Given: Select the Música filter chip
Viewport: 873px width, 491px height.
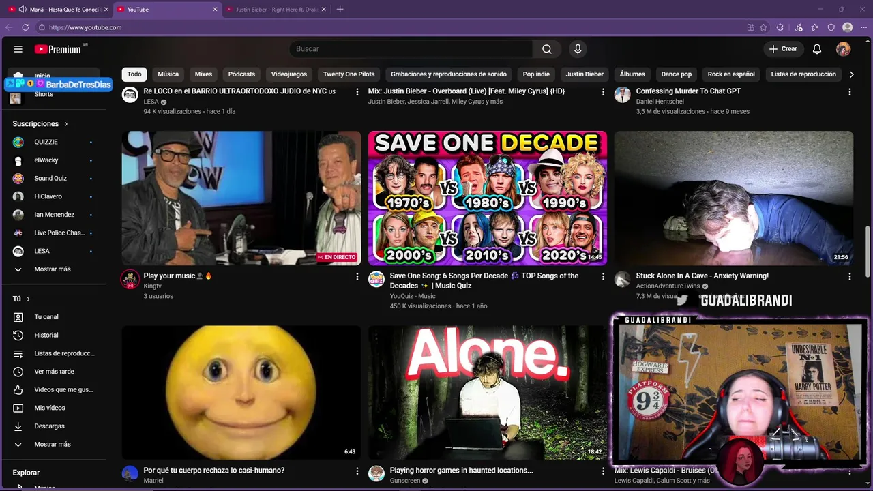Looking at the screenshot, I should tap(168, 74).
